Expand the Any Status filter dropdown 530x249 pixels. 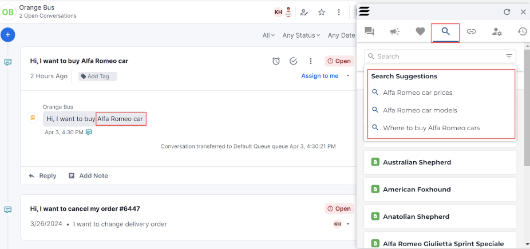coord(301,35)
